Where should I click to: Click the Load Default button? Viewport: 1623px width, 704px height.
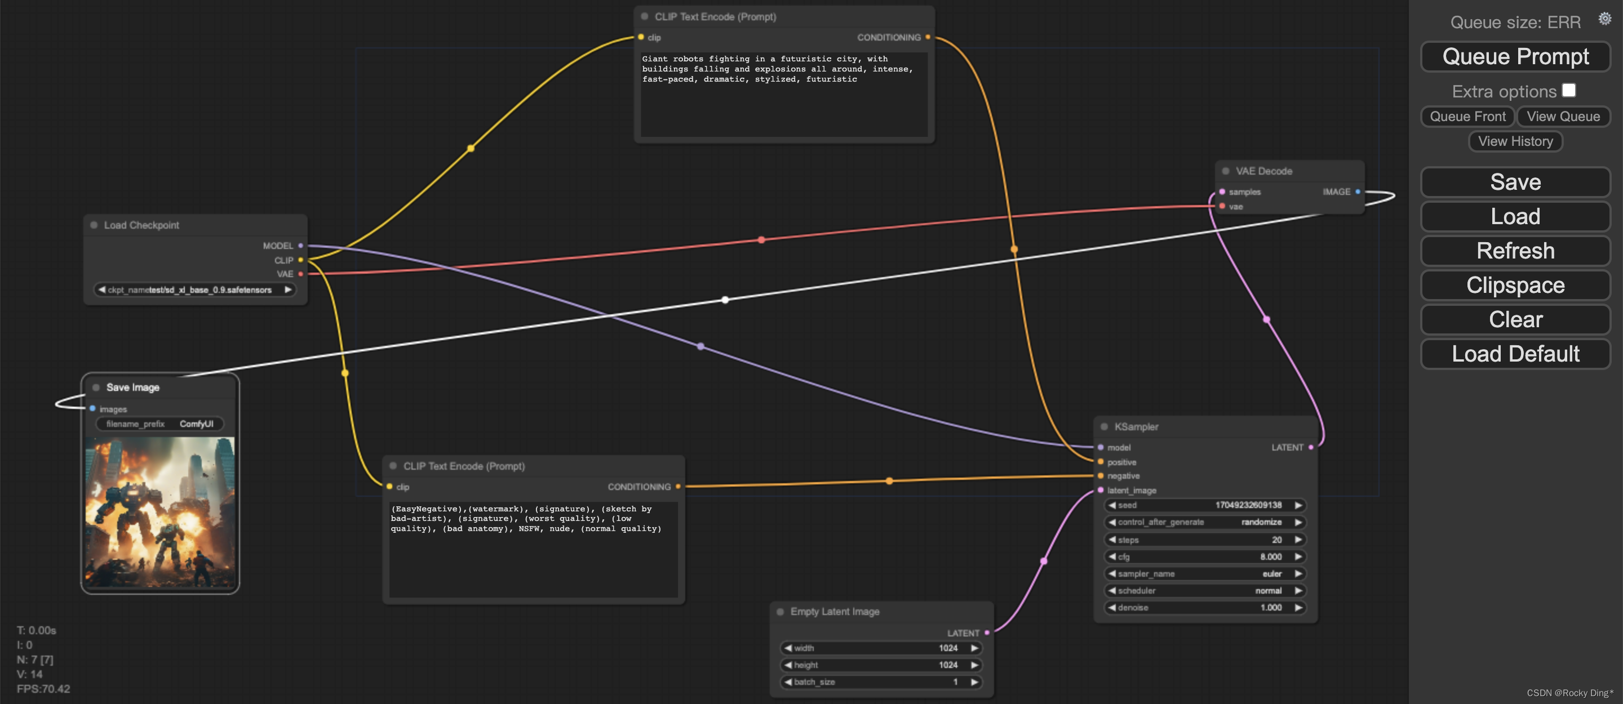[x=1514, y=353]
